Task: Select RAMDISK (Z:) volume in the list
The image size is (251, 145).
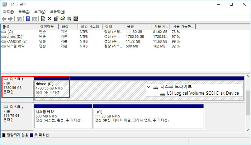Action: [17, 41]
